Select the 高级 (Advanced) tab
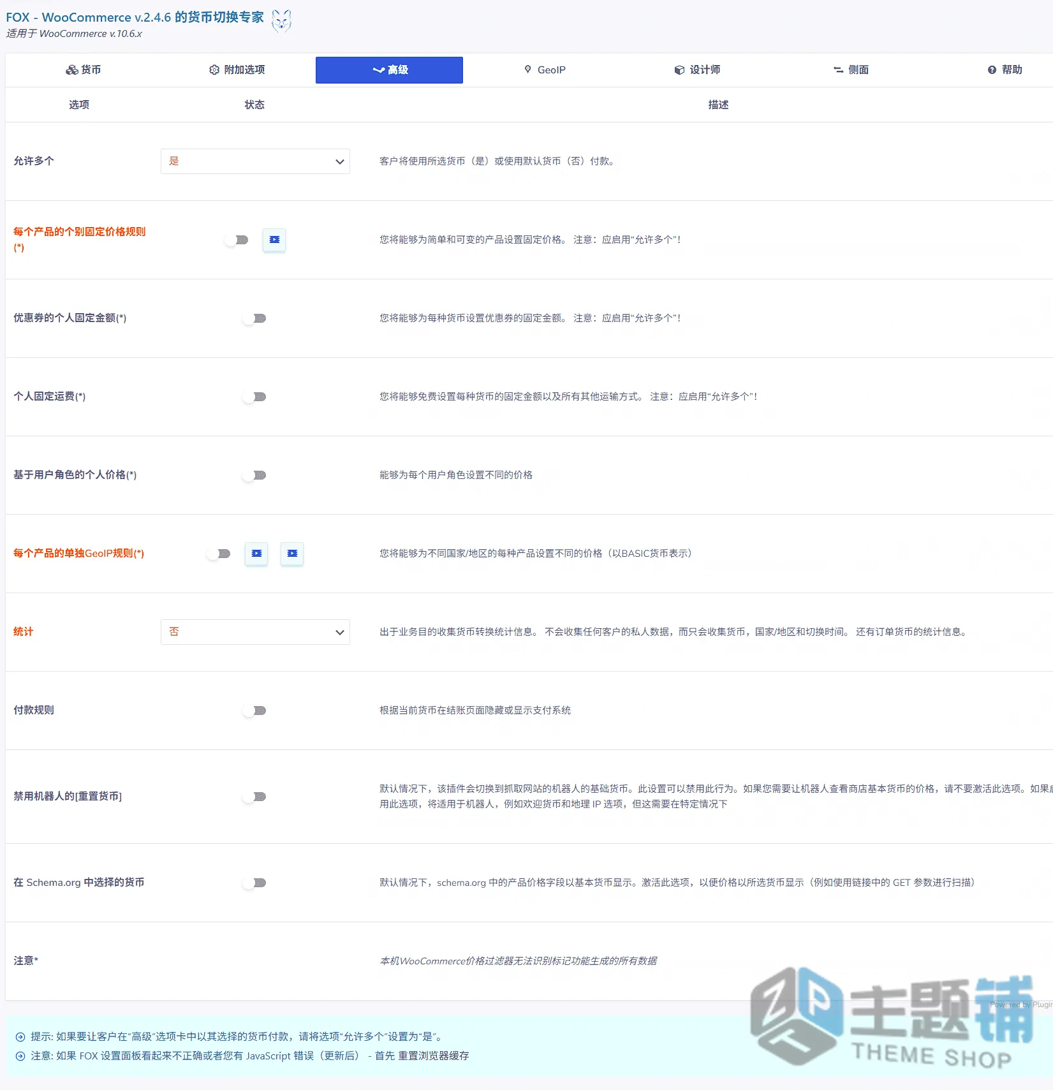Screen dimensions: 1053x1090 coord(389,70)
